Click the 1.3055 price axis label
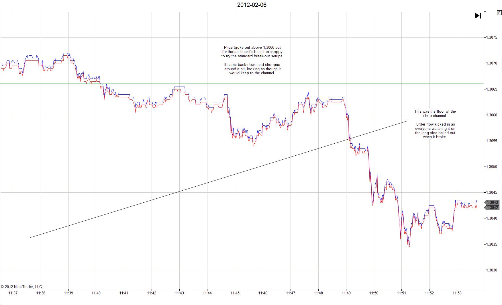This screenshot has height=305, width=502. pos(491,141)
